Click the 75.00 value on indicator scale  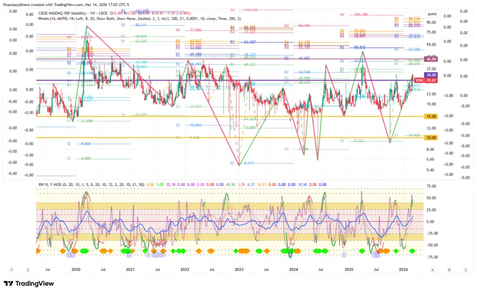click(431, 186)
